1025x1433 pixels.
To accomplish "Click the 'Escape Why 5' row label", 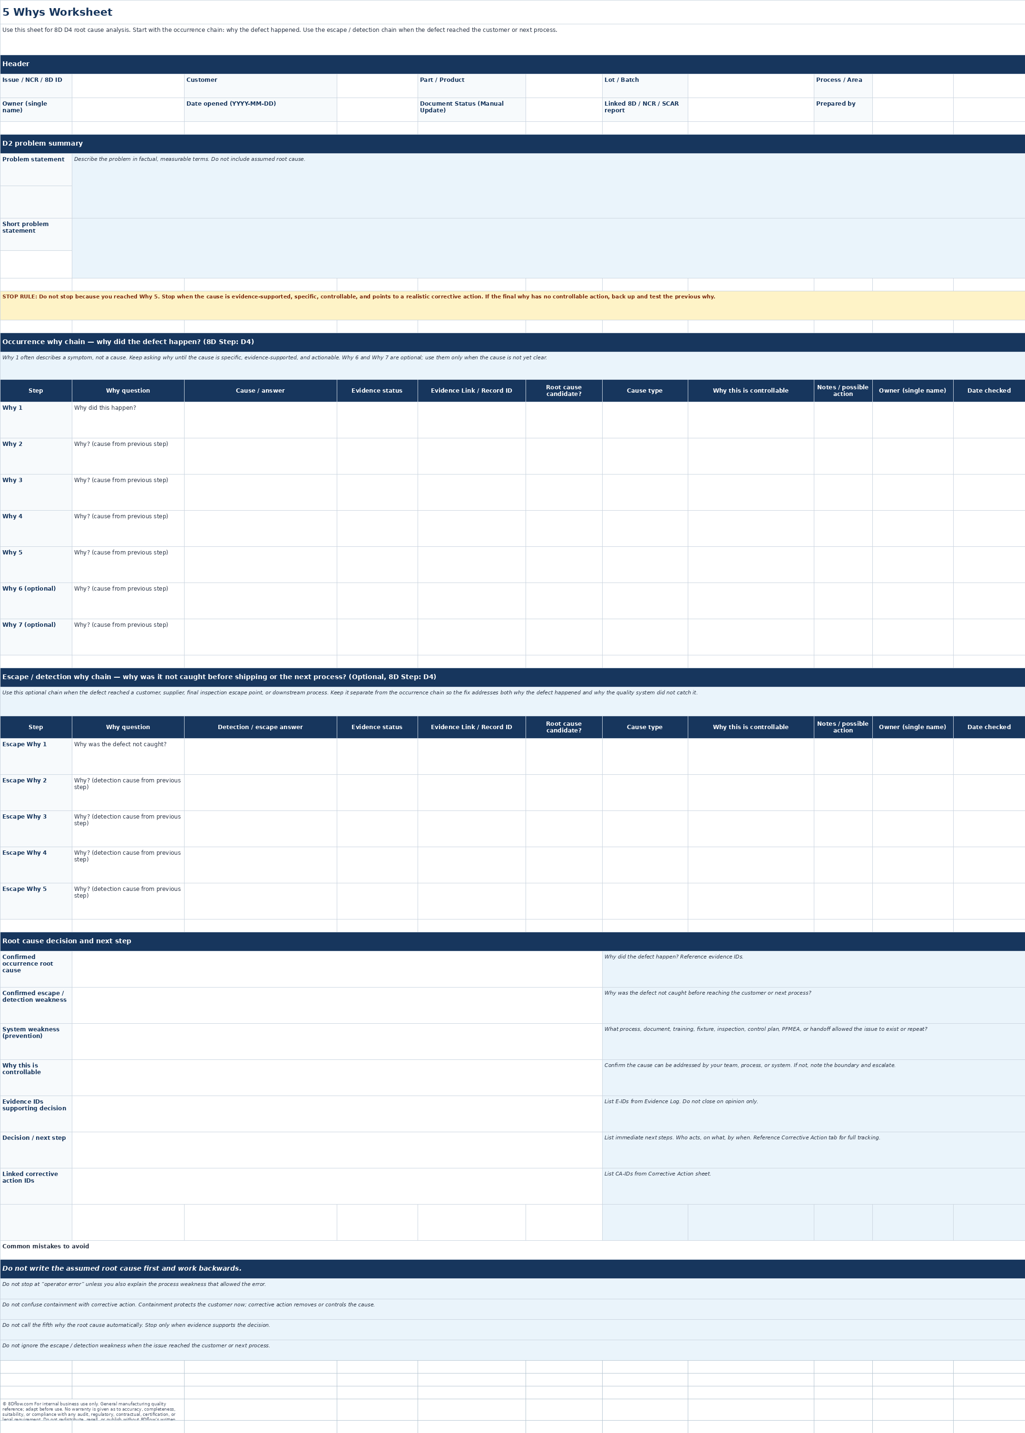I will pyautogui.click(x=36, y=900).
